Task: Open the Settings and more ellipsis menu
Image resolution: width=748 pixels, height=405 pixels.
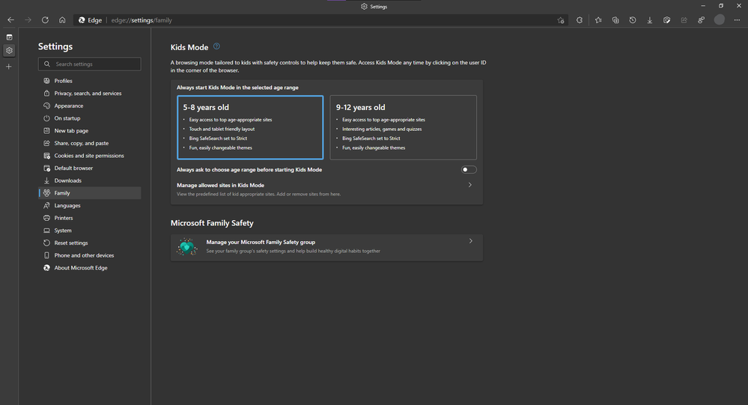Action: point(737,20)
